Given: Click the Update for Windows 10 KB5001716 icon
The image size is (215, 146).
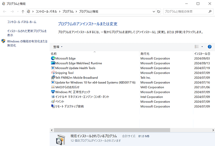Looking at the screenshot, I should pyautogui.click(x=53, y=82).
